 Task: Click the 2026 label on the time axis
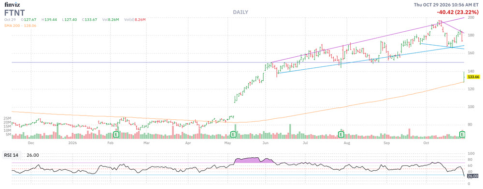pos(72,143)
